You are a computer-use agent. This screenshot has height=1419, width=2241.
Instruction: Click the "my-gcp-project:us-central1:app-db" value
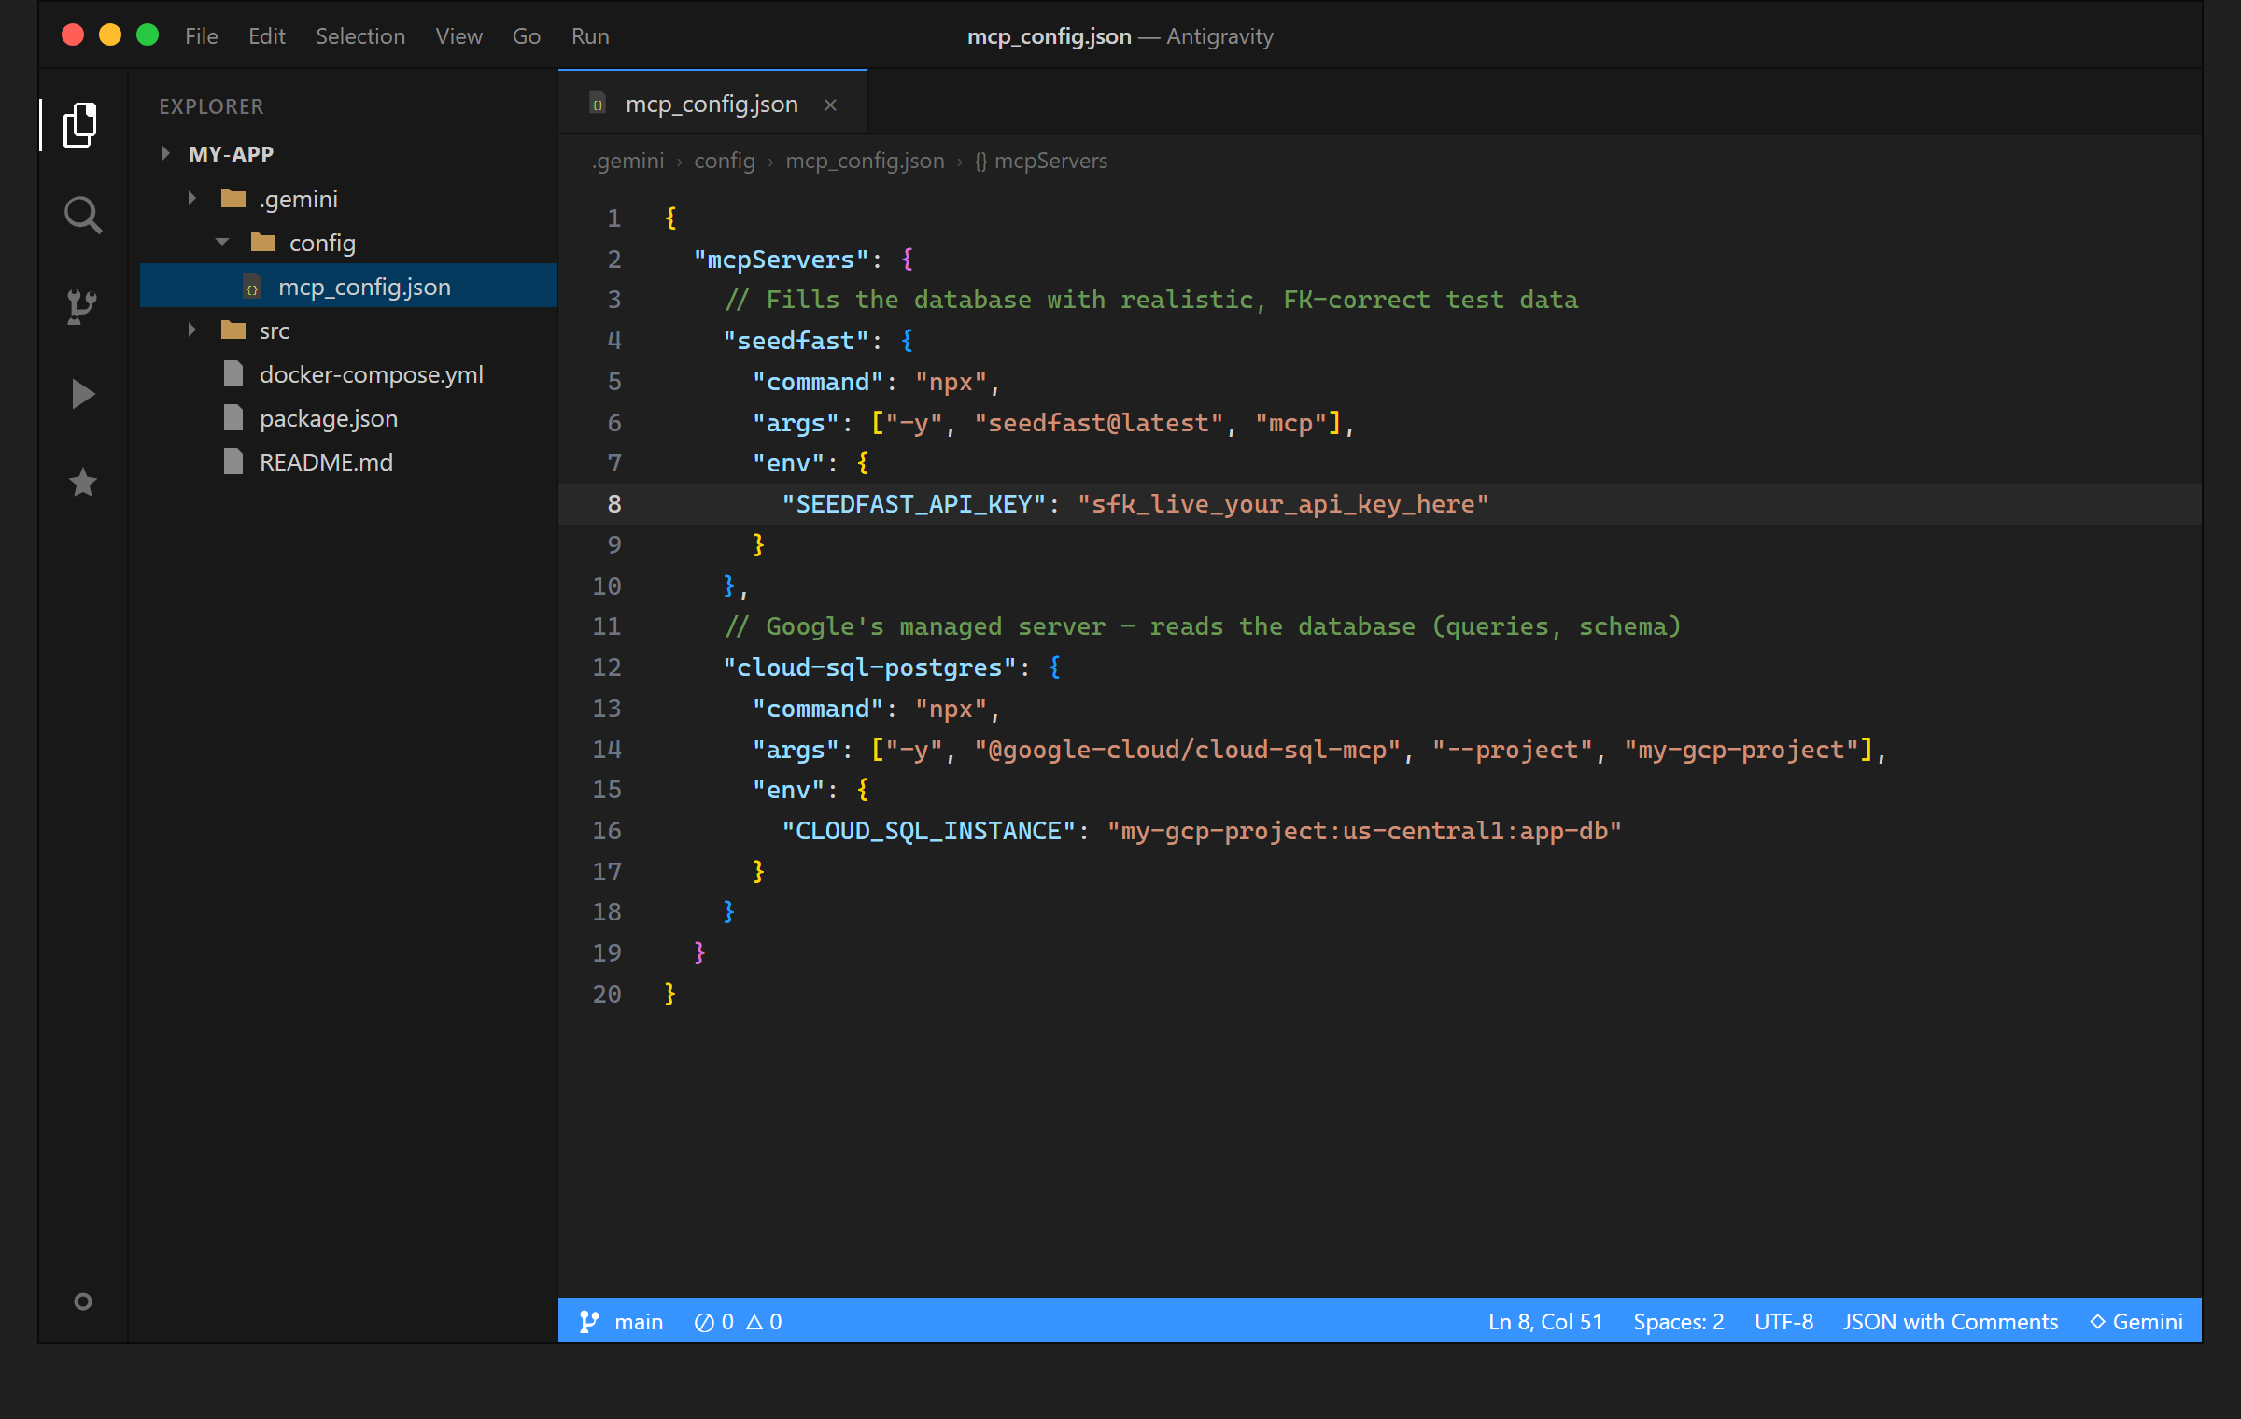[x=1364, y=830]
